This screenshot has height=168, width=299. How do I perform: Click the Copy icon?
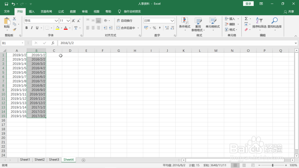[14, 24]
